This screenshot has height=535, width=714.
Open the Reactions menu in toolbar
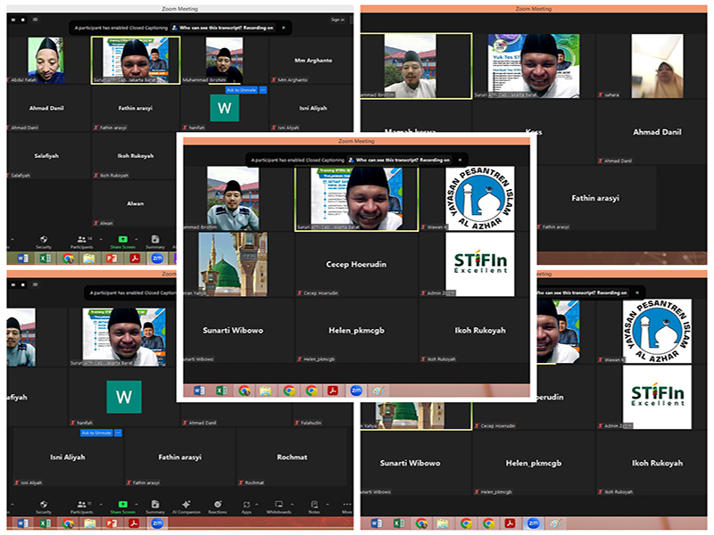(217, 506)
